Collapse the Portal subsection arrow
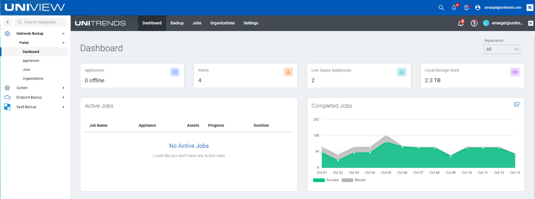 click(x=63, y=43)
